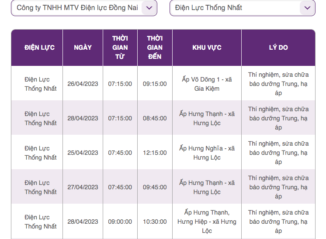
Task: Click the chevron arrow on company selector
Action: 149,8
